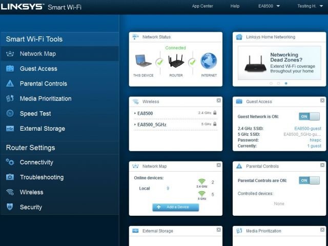Click the hkepc password value
The image size is (328, 246).
point(315,140)
